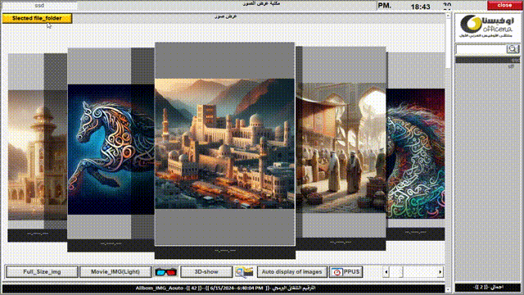Open the Slected file_folder button
Screen dimensions: 524x295
point(37,18)
